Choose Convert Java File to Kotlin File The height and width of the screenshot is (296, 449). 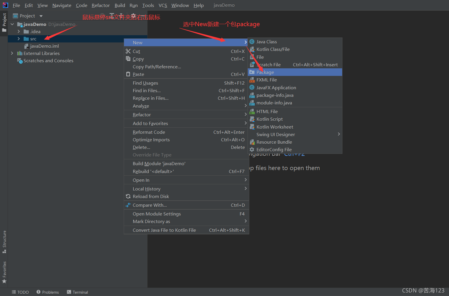click(186, 230)
